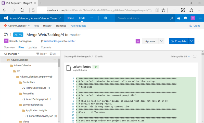Image resolution: width=204 pixels, height=123 pixels.
Task: Open the Web/Backlog/4 branch link
Action: point(53,41)
